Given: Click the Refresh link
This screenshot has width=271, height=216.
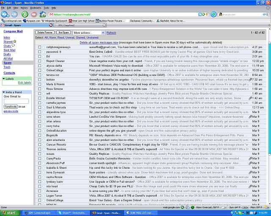Looking at the screenshot, I should [x=111, y=33].
